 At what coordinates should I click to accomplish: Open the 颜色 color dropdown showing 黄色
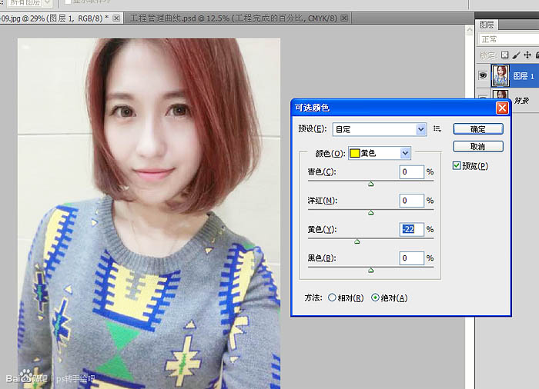pos(380,153)
